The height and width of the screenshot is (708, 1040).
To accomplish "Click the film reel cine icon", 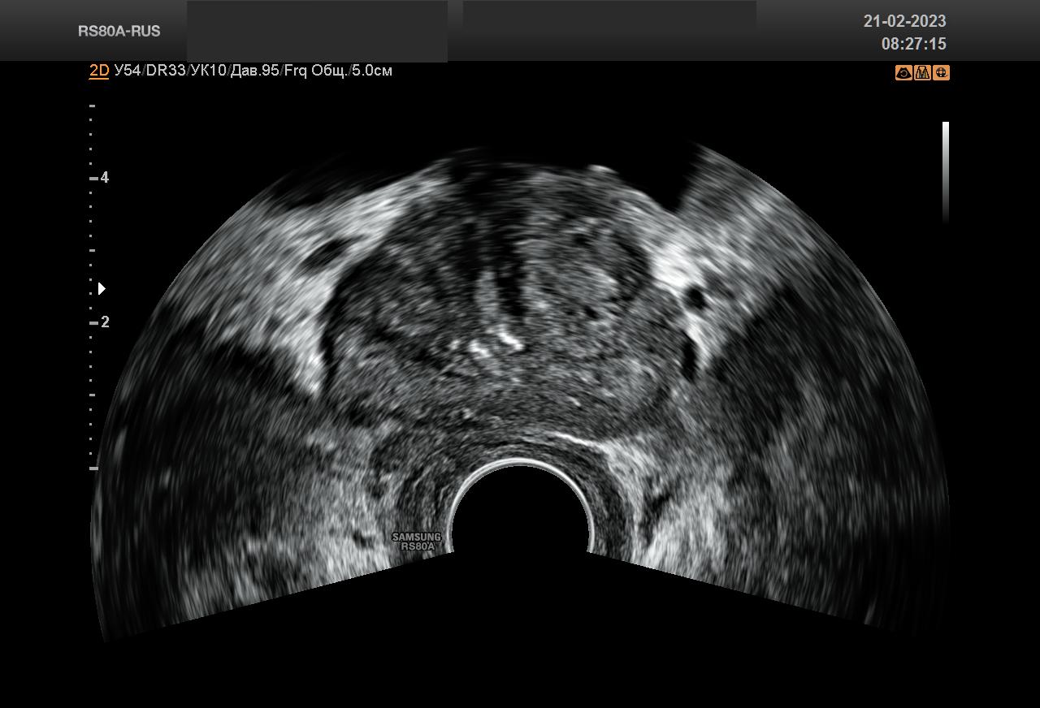I will tap(941, 73).
